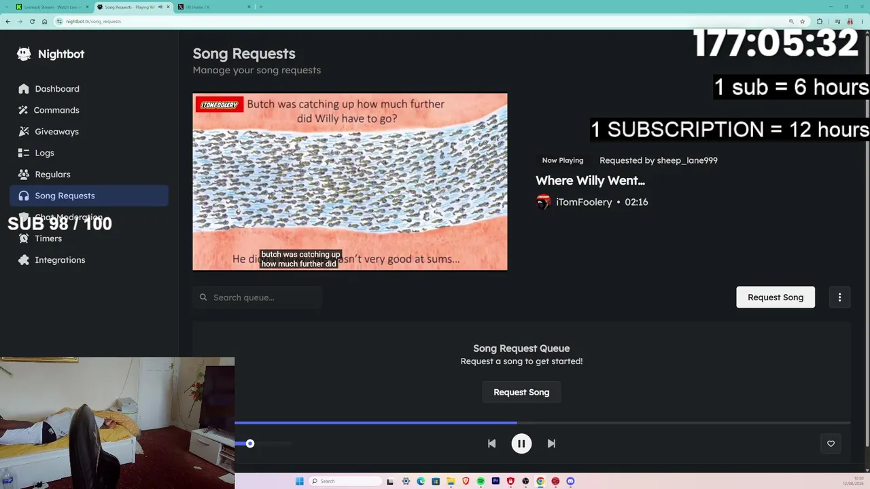Click the Logs list icon

(24, 153)
